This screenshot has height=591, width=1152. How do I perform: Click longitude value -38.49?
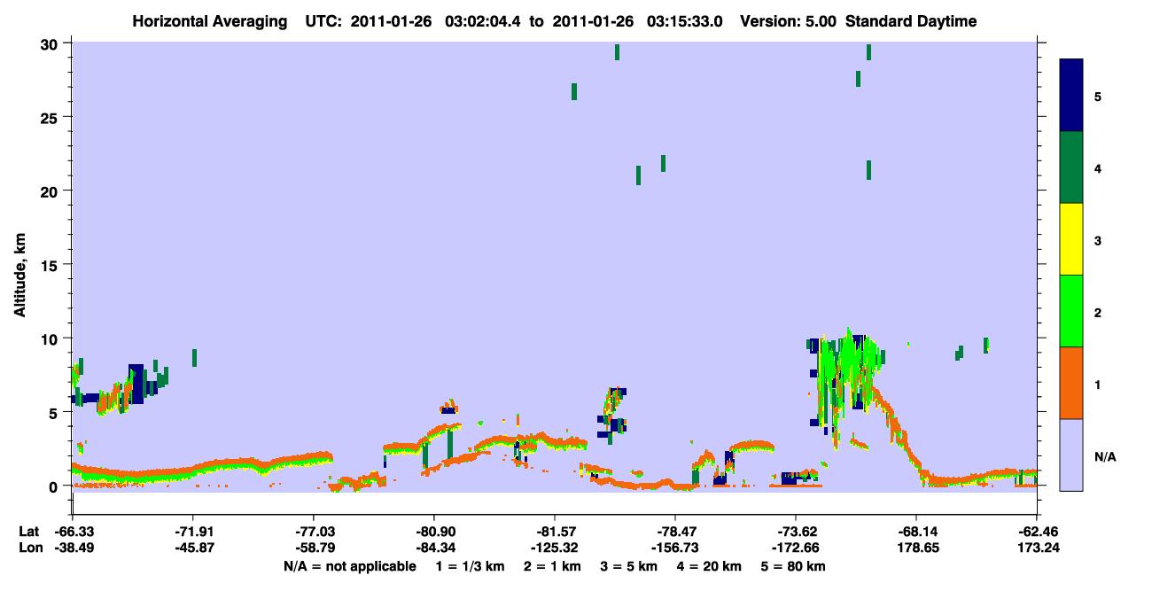pyautogui.click(x=73, y=548)
